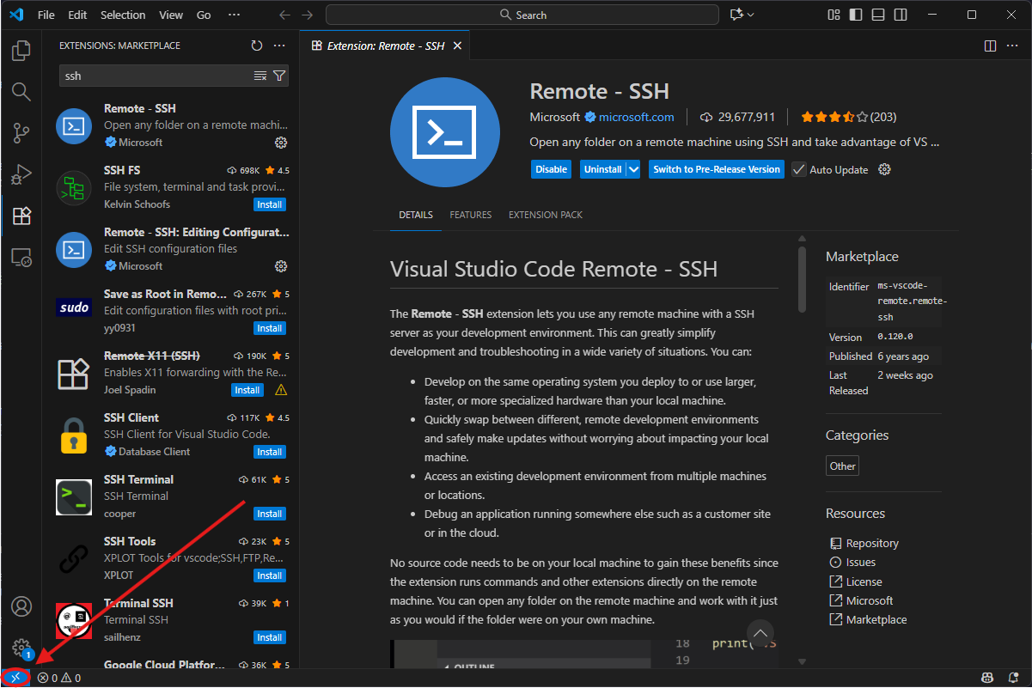Open the microsoft.com publisher link
The height and width of the screenshot is (688, 1032).
click(636, 117)
